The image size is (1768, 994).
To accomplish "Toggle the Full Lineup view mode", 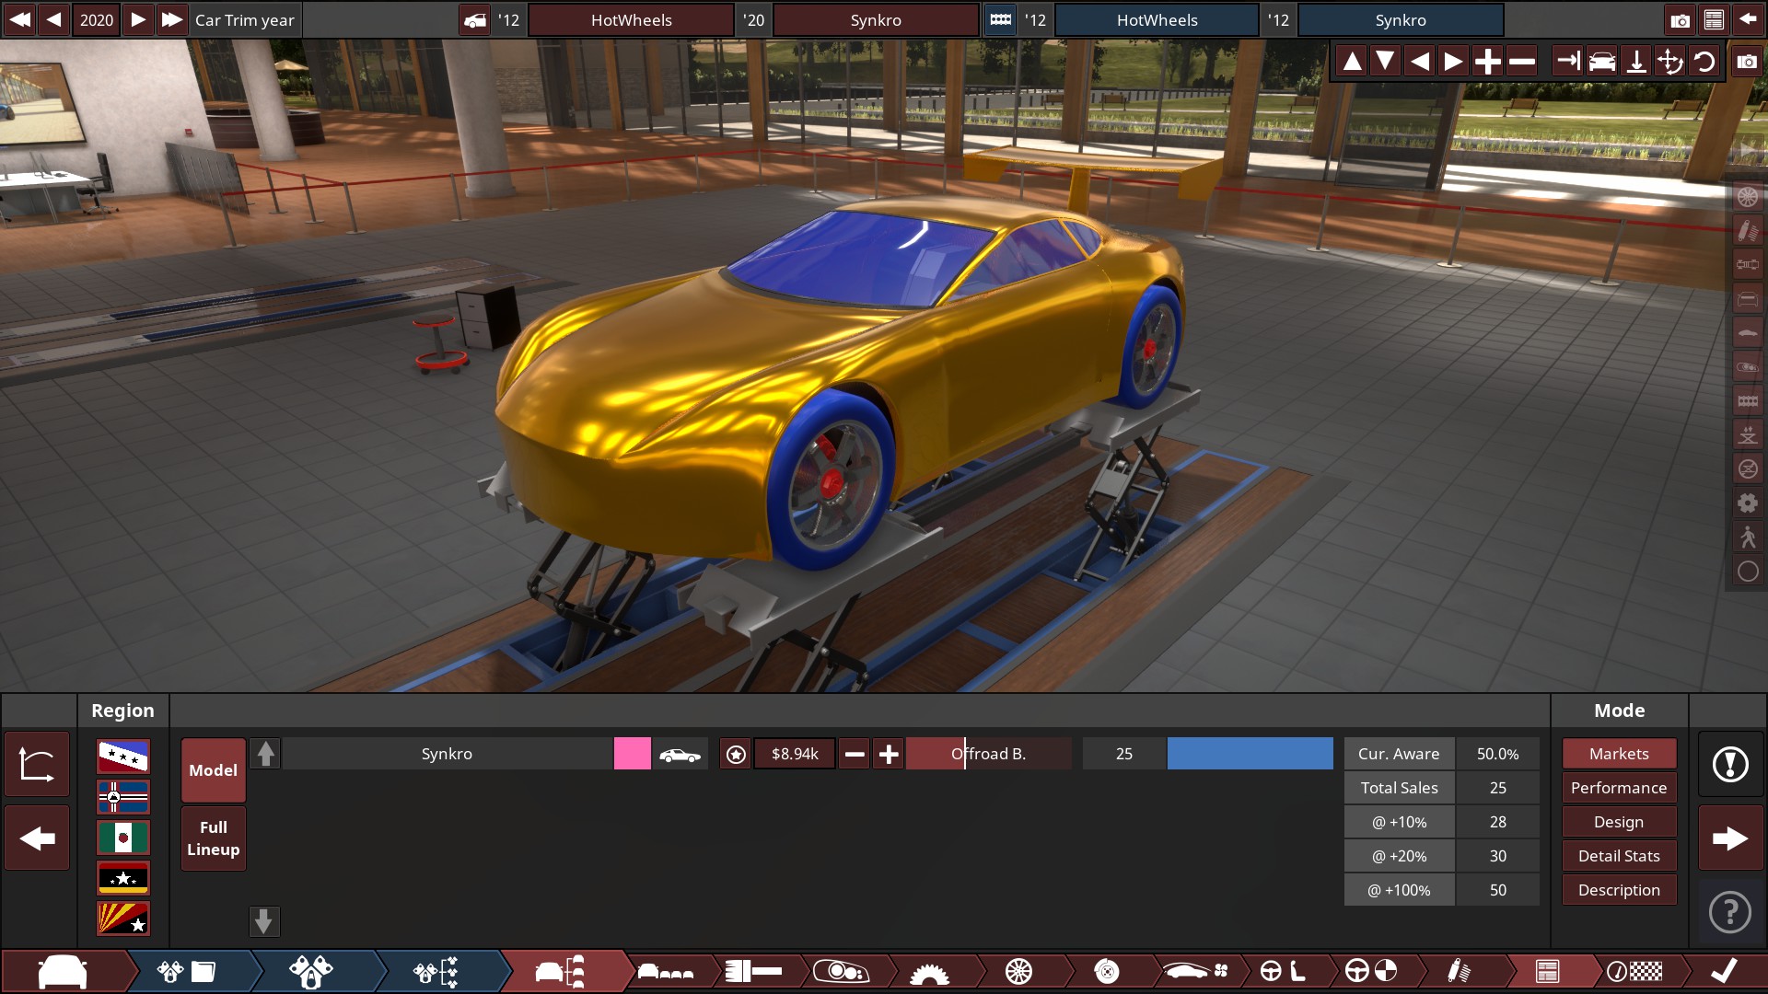I will click(x=213, y=838).
